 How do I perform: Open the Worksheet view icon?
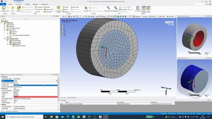click(x=138, y=8)
